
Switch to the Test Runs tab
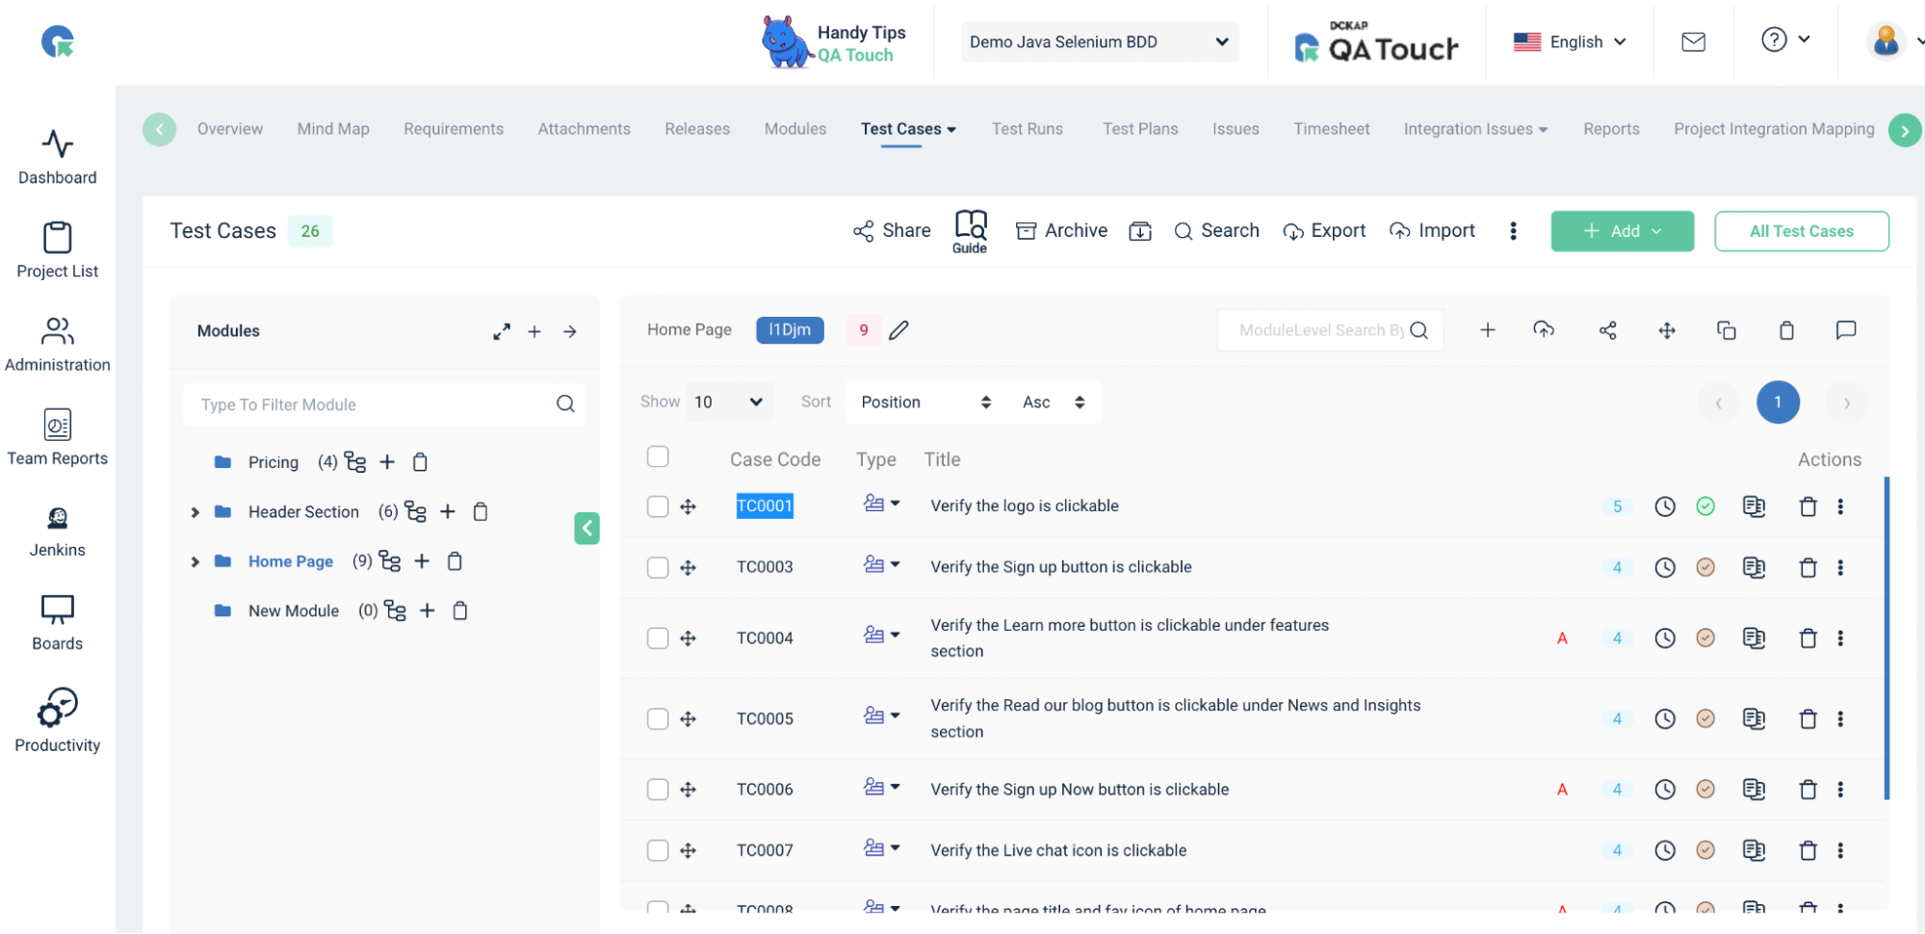click(x=1028, y=129)
